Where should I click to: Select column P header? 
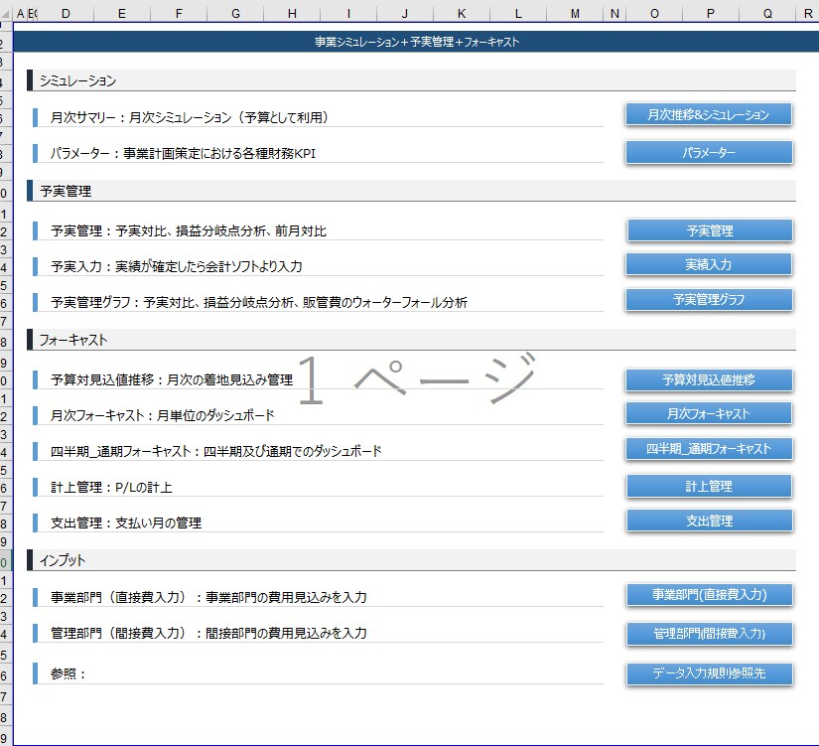[x=711, y=14]
